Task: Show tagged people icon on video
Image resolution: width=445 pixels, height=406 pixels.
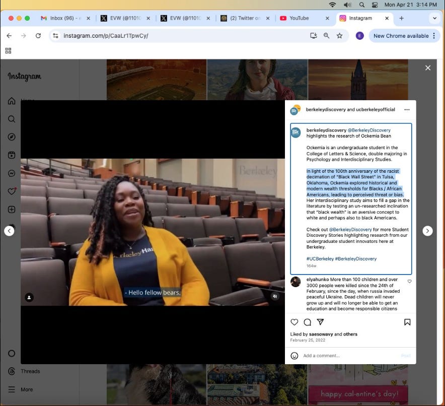Action: pyautogui.click(x=29, y=297)
